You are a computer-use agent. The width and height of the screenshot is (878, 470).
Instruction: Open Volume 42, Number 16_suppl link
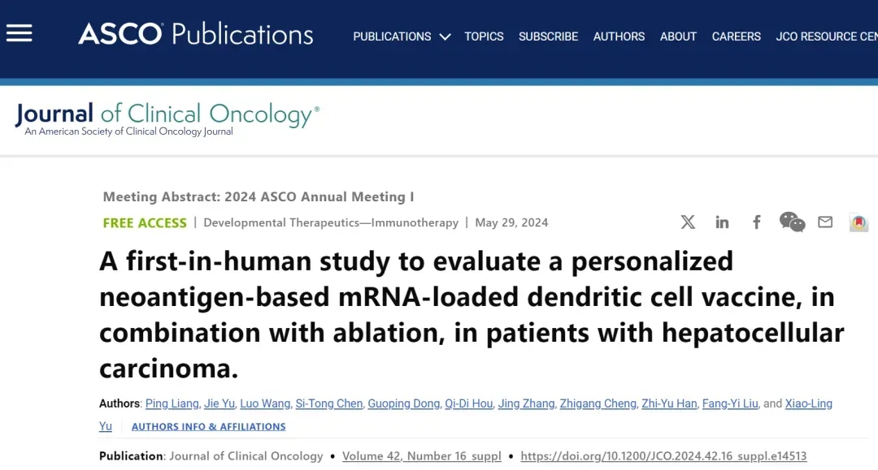tap(421, 456)
